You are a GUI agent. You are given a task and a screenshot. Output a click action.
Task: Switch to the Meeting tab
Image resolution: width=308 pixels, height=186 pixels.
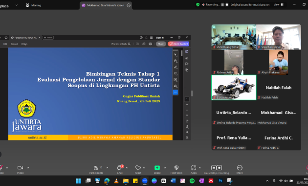click(x=33, y=5)
